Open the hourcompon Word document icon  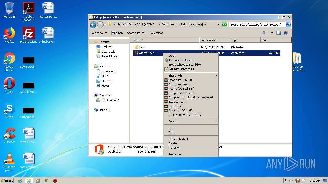coord(48,10)
